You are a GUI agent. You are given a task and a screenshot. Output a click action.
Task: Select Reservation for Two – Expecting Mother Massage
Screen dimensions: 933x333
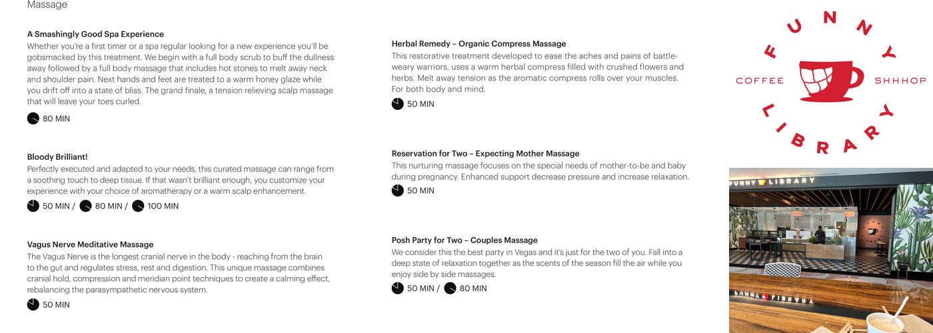point(485,154)
